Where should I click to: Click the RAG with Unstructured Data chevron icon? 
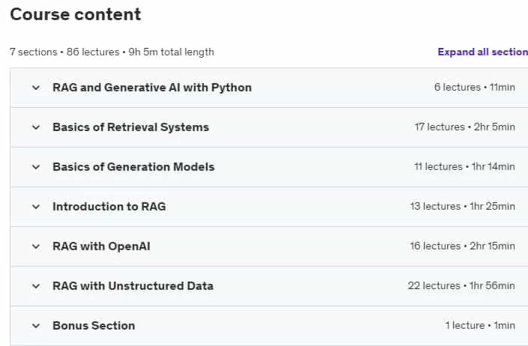[x=36, y=286]
